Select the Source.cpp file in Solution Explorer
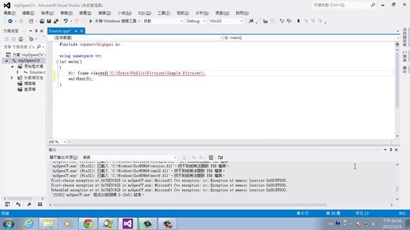 point(37,72)
